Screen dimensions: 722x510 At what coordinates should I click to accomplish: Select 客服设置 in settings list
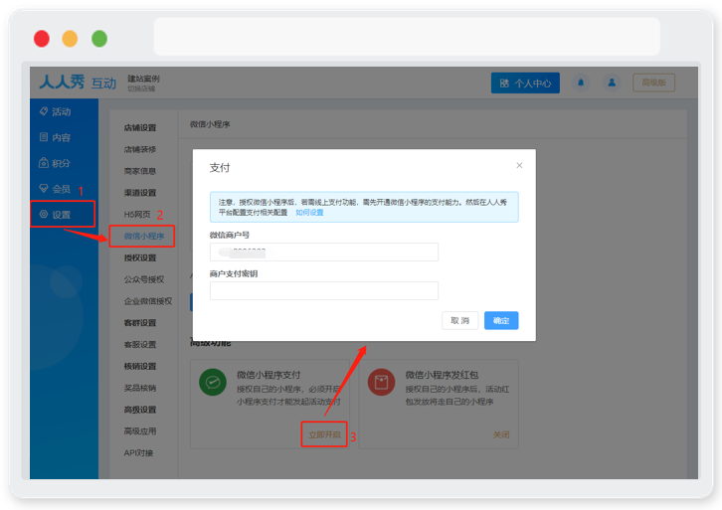pos(140,345)
